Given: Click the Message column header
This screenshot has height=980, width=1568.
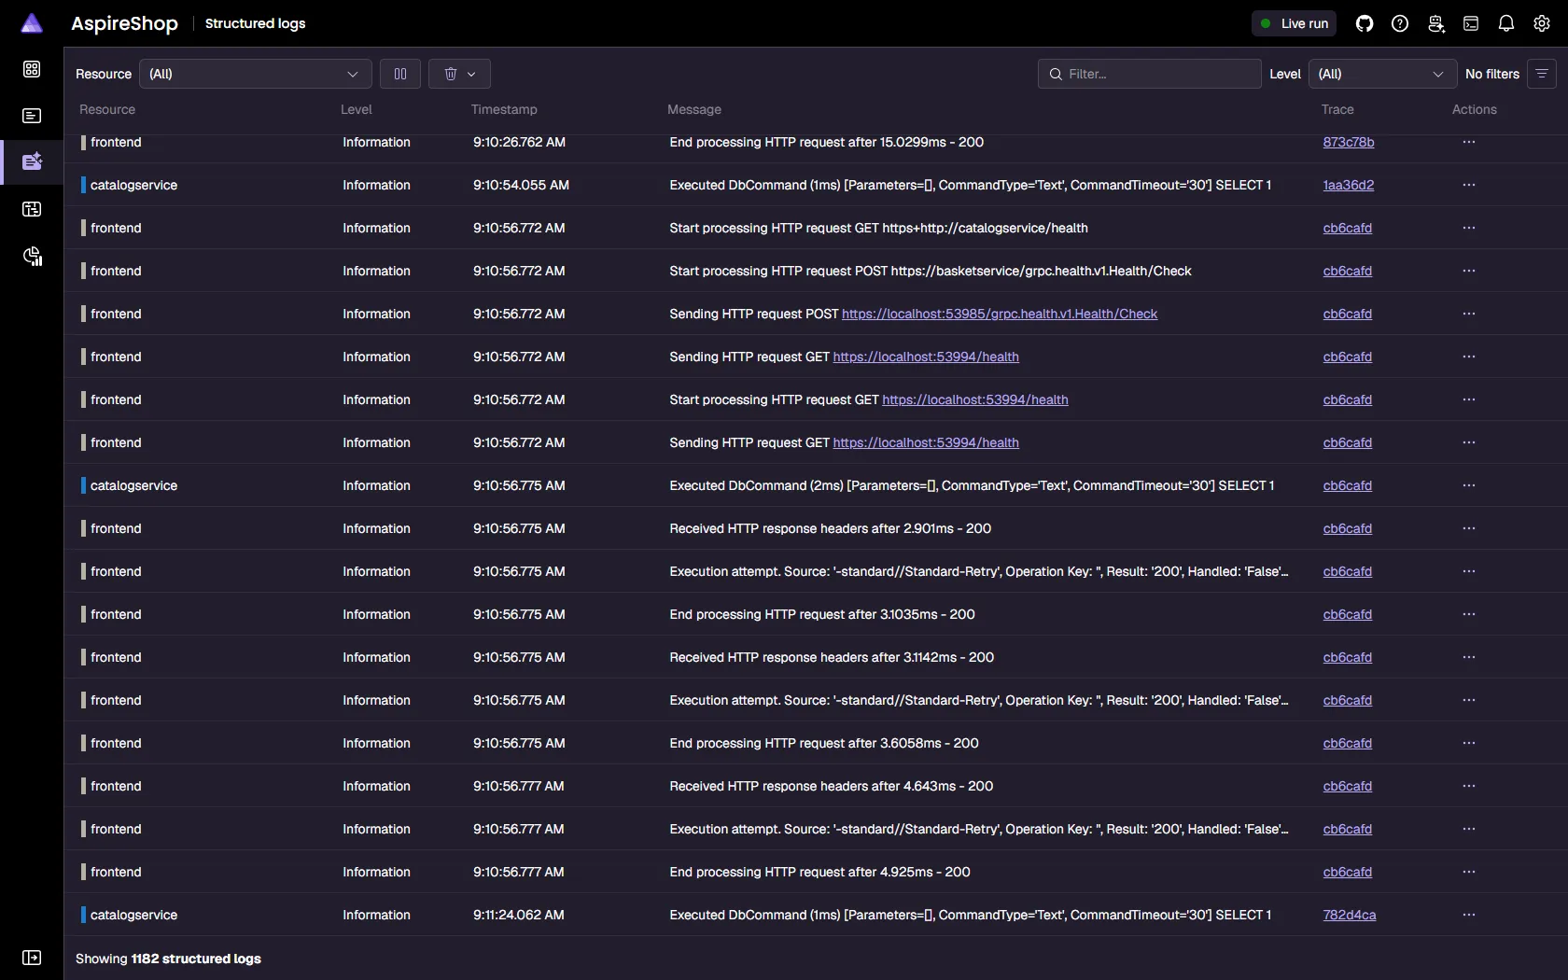Looking at the screenshot, I should pos(694,109).
